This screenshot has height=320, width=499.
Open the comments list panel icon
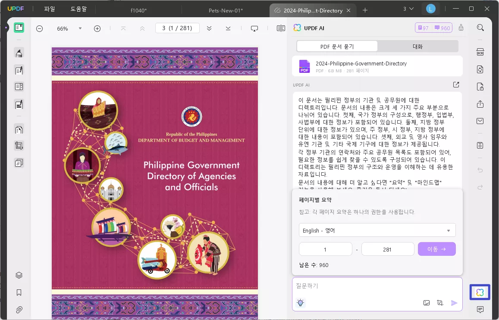pos(480,309)
